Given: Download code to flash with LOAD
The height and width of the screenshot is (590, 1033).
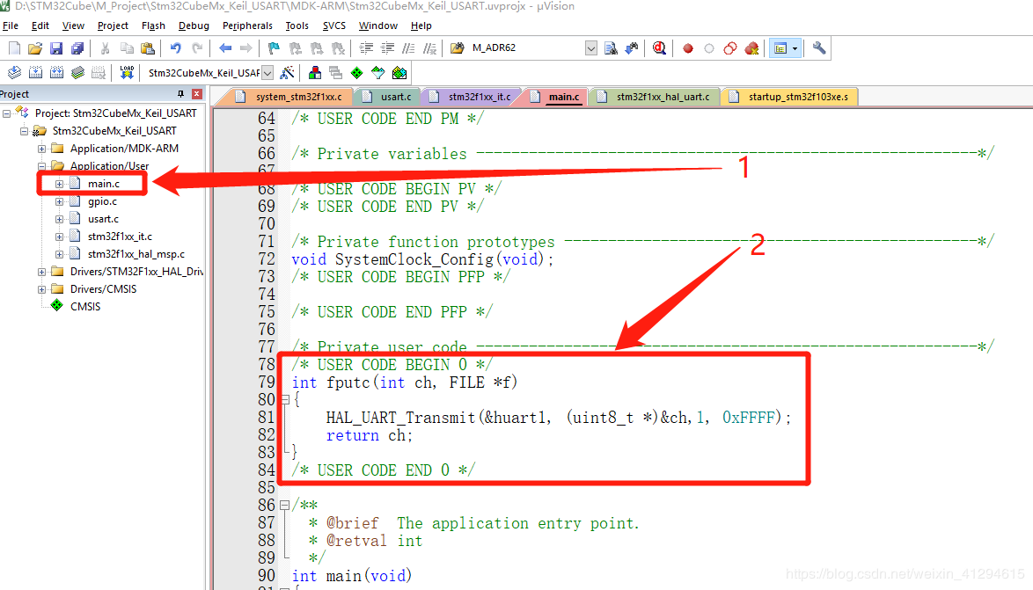Looking at the screenshot, I should tap(127, 72).
